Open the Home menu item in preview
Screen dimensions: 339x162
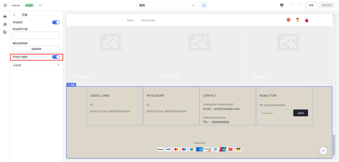pos(130,20)
